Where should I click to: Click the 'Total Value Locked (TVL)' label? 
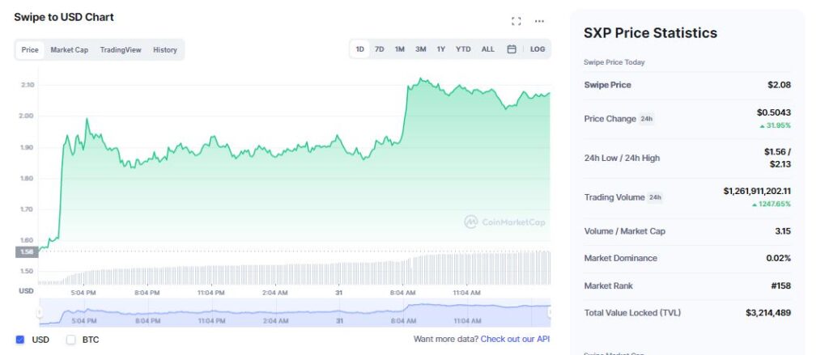[632, 313]
